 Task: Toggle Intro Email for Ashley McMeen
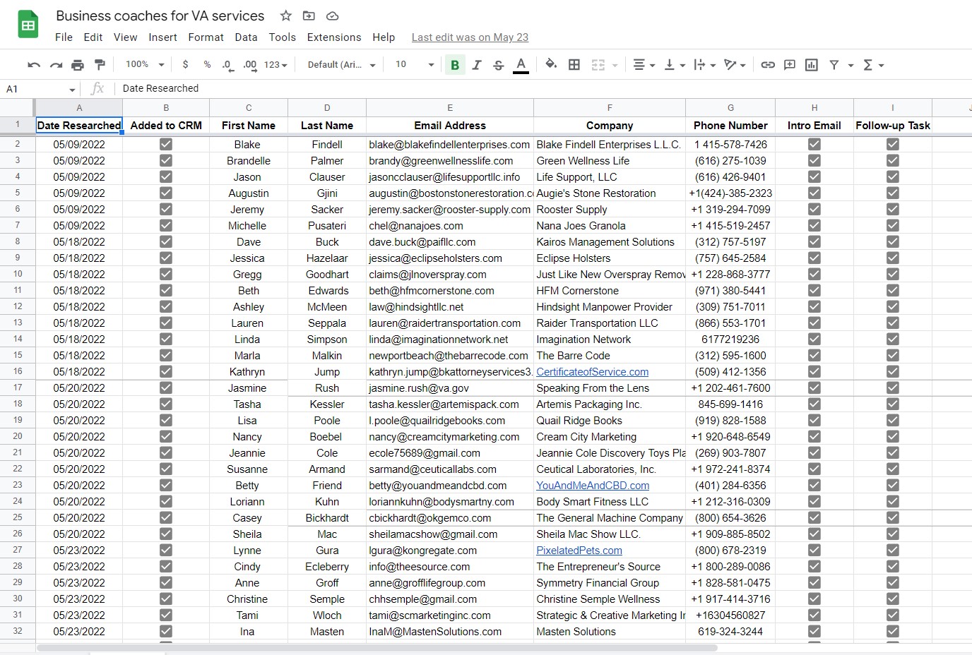[814, 306]
